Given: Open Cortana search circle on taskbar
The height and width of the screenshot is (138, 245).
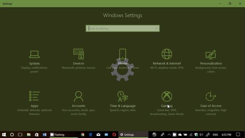Looking at the screenshot, I should click(x=12, y=135).
